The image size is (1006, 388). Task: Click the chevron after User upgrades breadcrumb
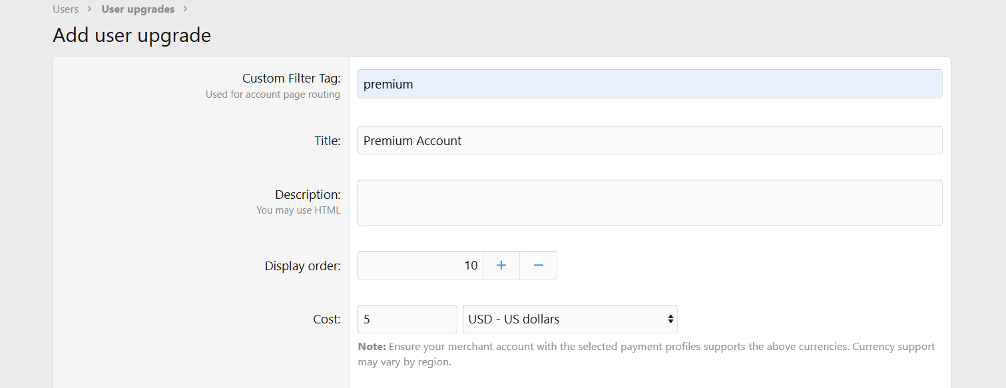pyautogui.click(x=185, y=9)
